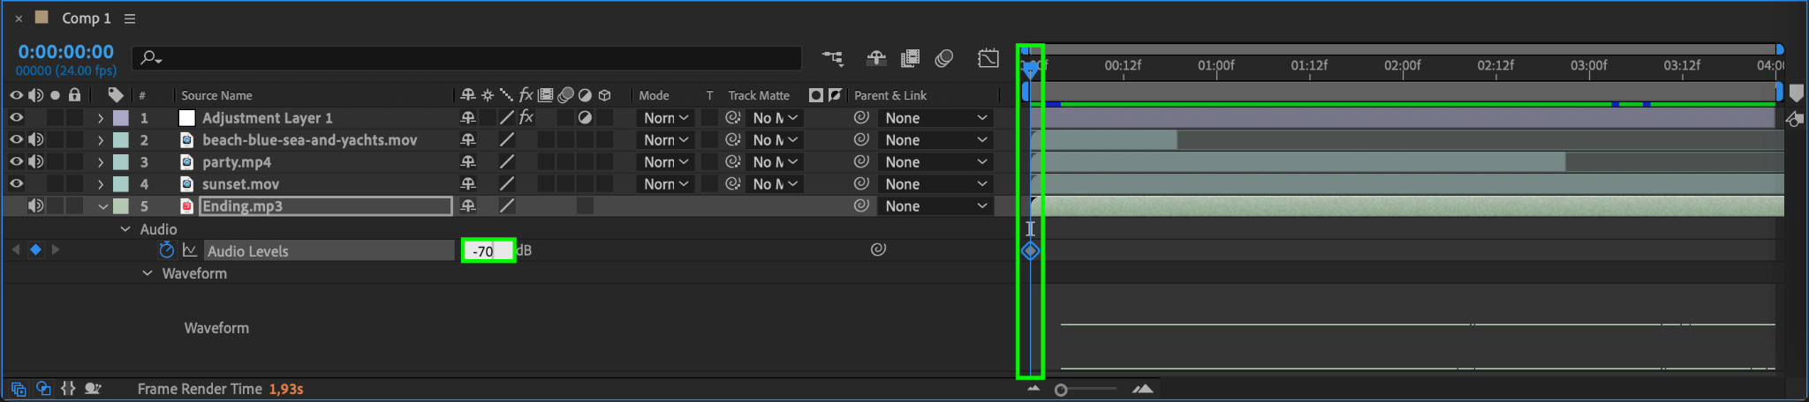Select the Comp 1 timeline tab
The width and height of the screenshot is (1809, 402).
pos(86,19)
